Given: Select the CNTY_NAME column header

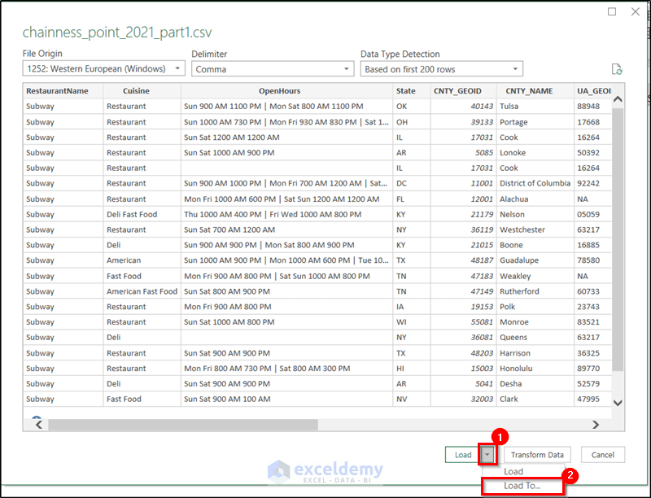Looking at the screenshot, I should [535, 91].
